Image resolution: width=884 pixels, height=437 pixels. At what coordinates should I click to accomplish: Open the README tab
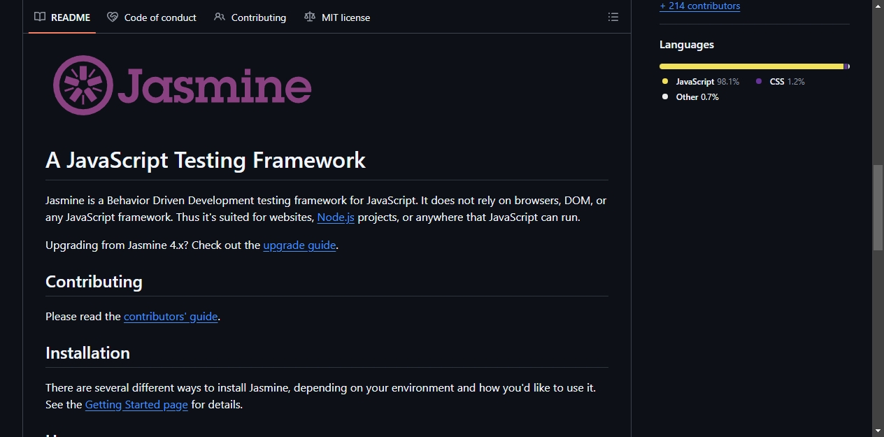[62, 17]
